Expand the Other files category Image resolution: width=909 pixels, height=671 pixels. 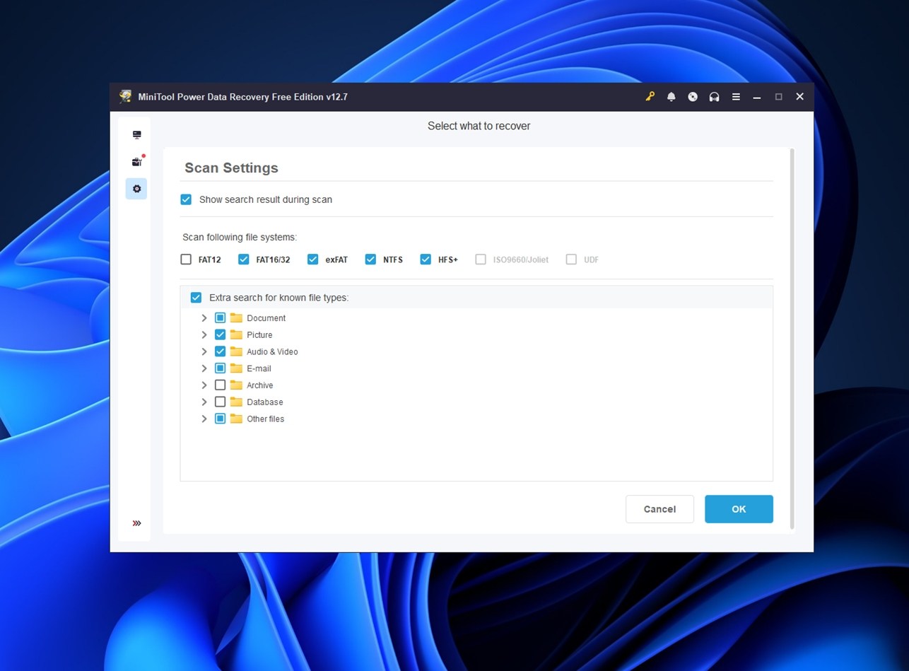(204, 419)
